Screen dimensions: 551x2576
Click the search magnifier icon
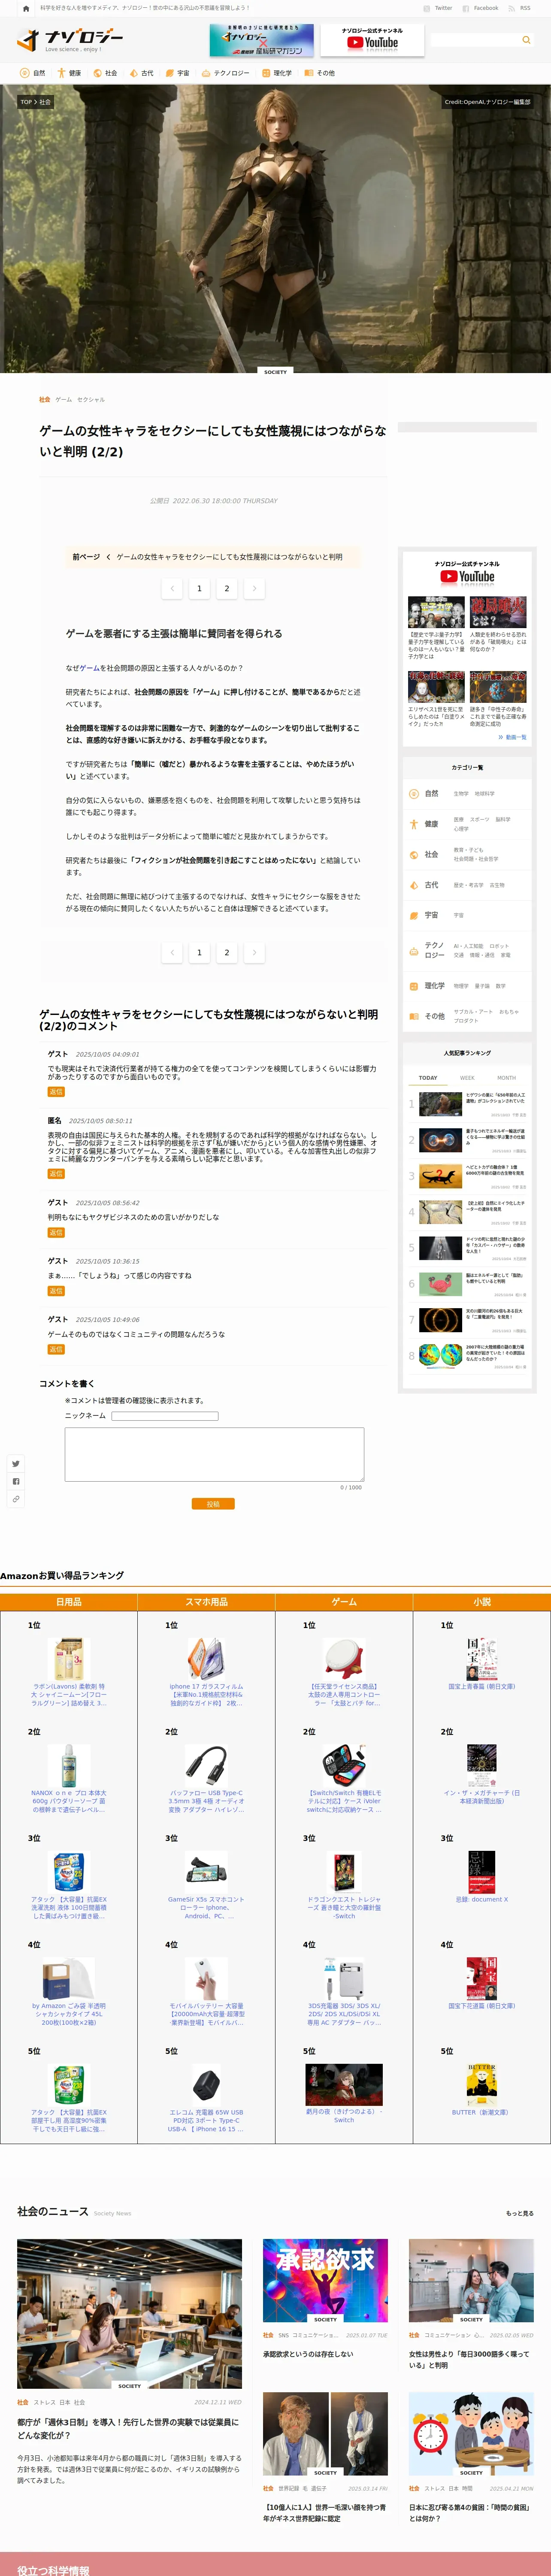click(526, 40)
